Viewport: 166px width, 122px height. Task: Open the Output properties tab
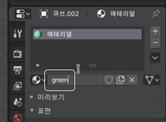18,70
